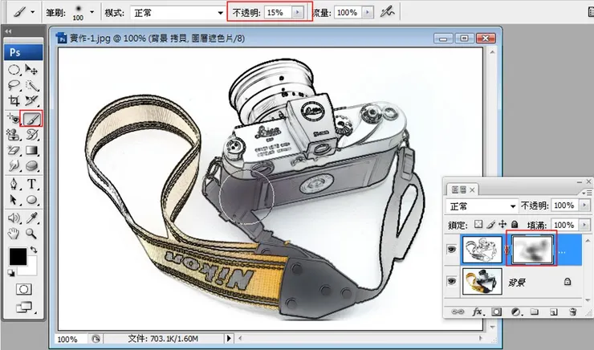Toggle lock image pixels
The height and width of the screenshot is (350, 594).
tap(490, 224)
